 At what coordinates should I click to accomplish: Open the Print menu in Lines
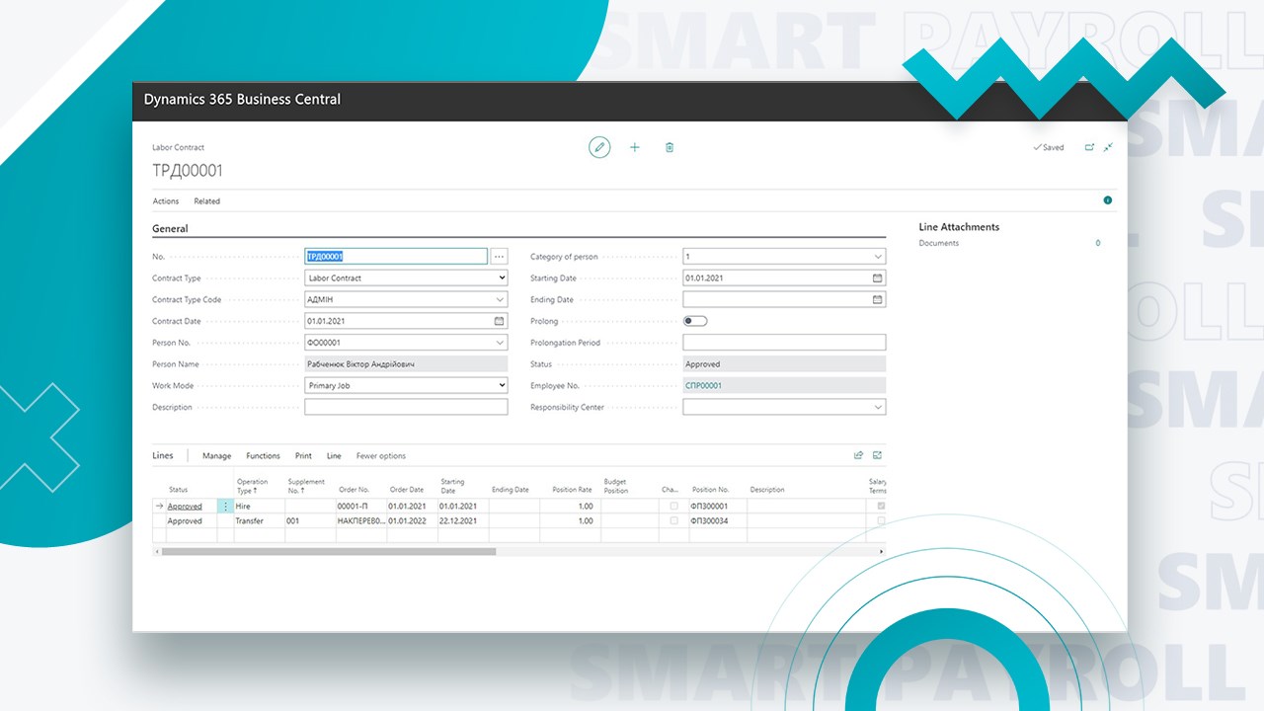tap(303, 456)
